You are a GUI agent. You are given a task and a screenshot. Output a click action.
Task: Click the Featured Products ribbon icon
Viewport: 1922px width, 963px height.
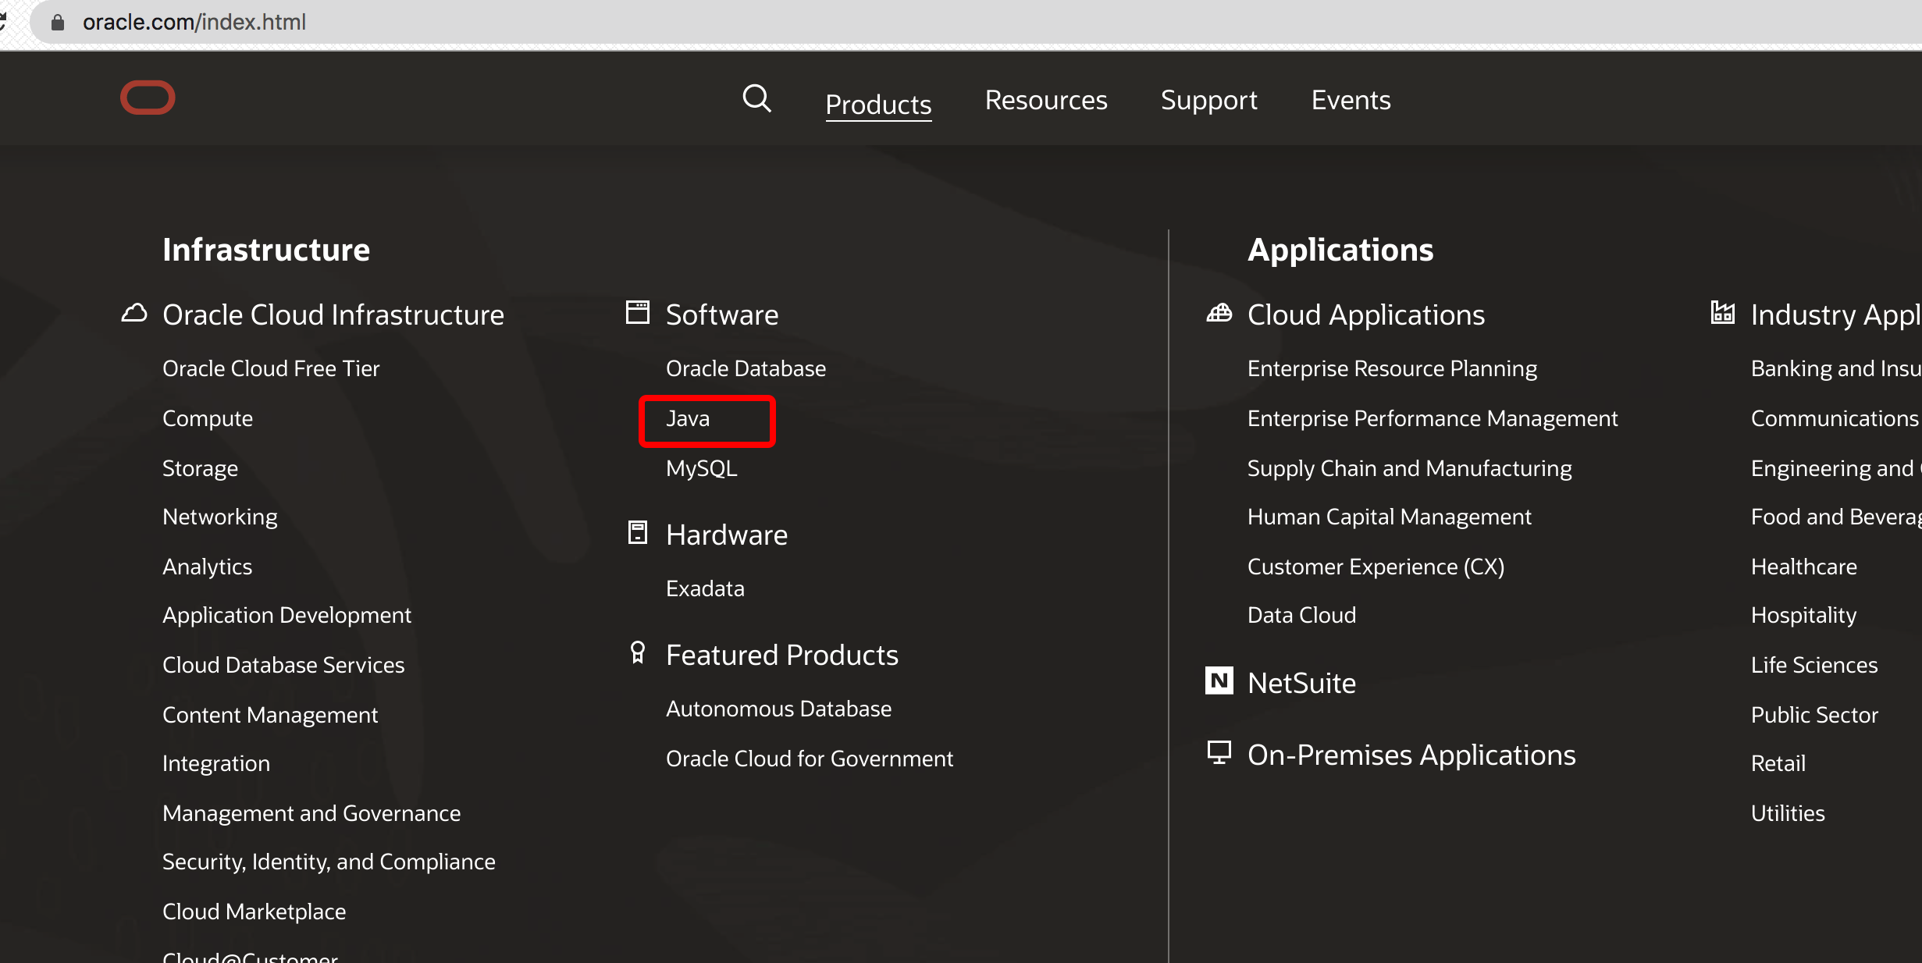[638, 652]
